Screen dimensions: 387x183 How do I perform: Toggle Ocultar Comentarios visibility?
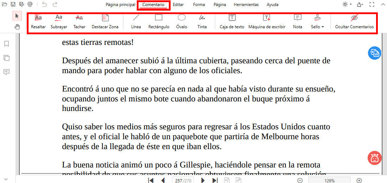355,22
